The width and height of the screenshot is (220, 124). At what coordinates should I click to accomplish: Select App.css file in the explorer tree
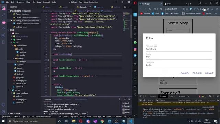point(20,65)
